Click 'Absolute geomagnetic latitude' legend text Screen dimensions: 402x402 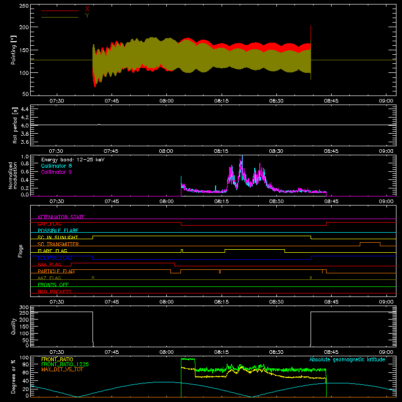pyautogui.click(x=347, y=360)
